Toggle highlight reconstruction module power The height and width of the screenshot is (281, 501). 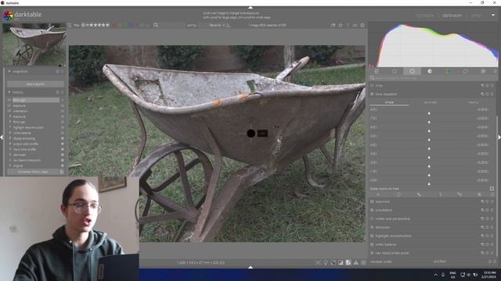372,236
